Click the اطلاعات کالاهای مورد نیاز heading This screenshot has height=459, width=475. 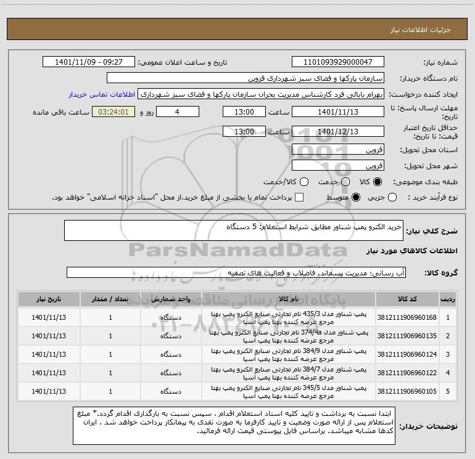(412, 251)
